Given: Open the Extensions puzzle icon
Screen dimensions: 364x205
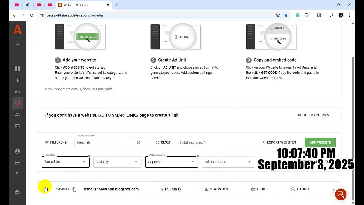Looking at the screenshot, I should tap(307, 15).
